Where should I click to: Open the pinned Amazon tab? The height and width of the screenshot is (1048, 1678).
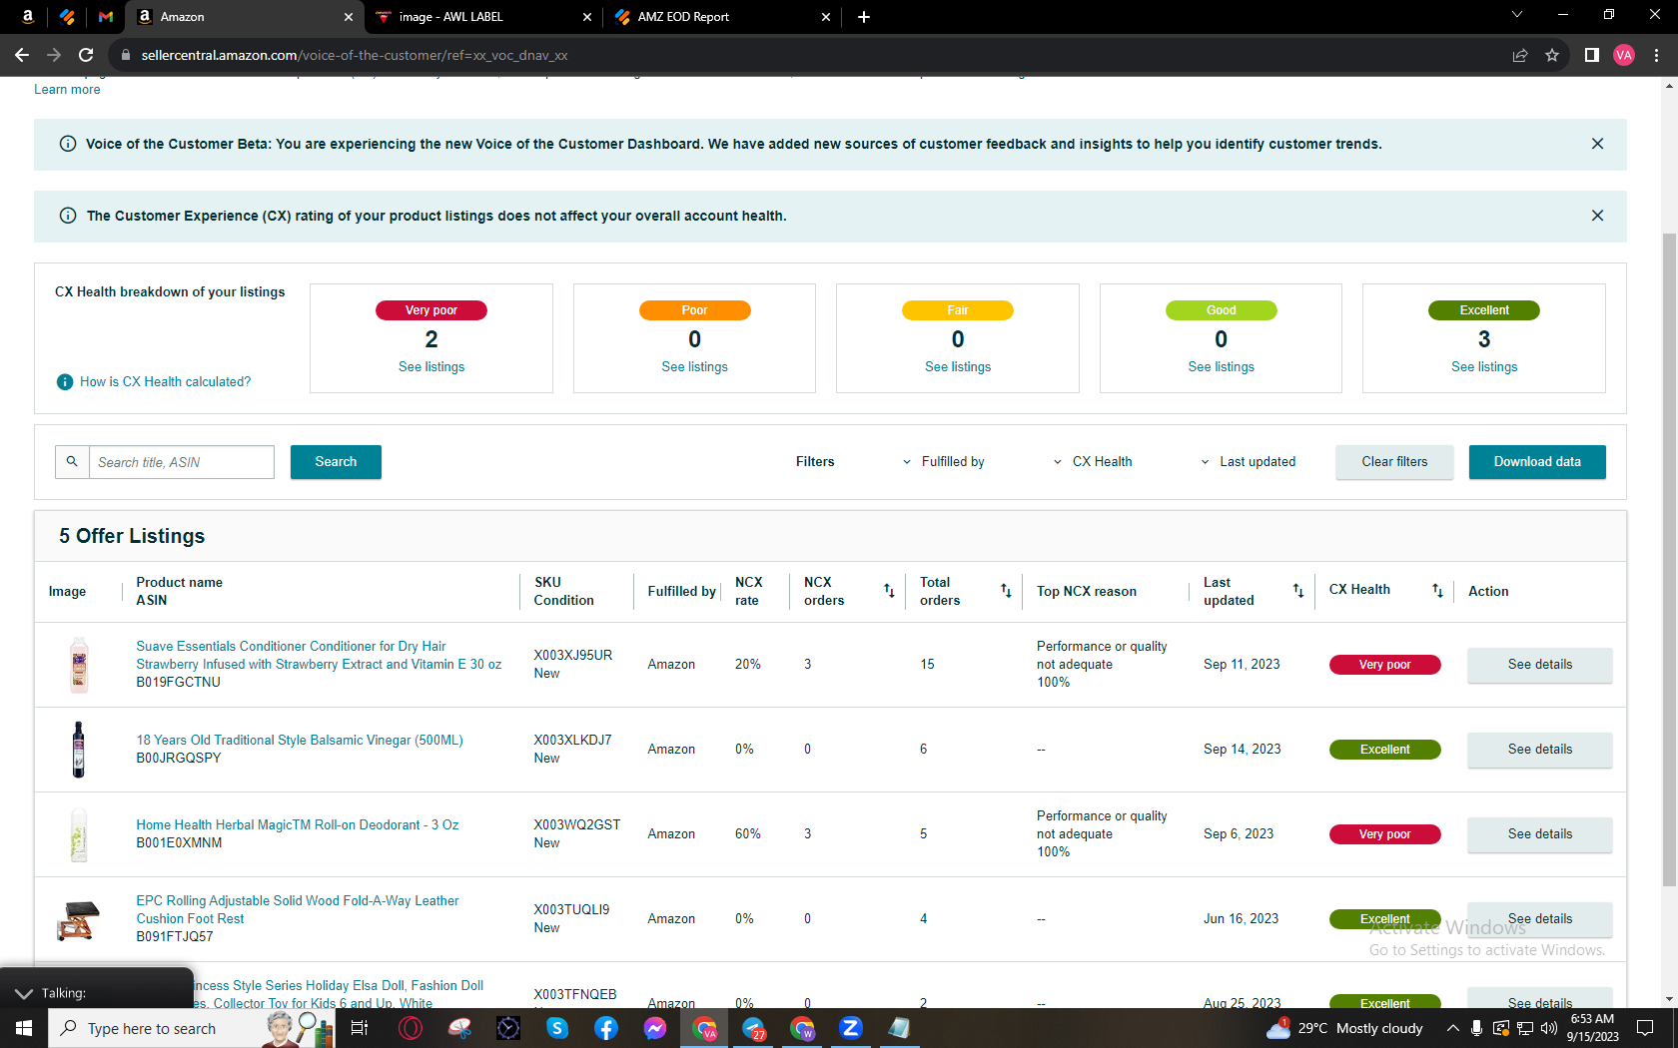[27, 16]
